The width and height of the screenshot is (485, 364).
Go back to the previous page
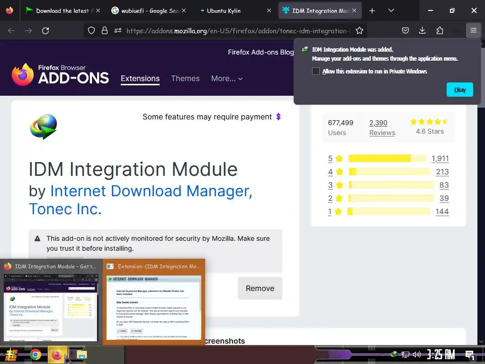(11, 30)
